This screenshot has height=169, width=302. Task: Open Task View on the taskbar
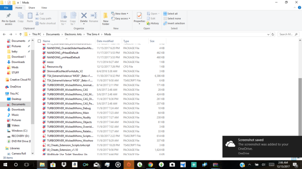pos(27,165)
